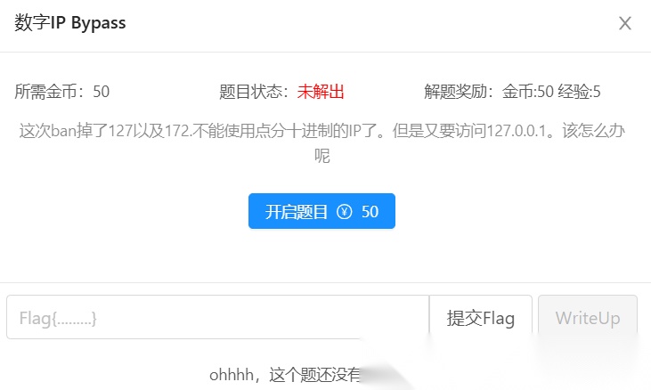Screen dimensions: 651x390
Task: Click the required coins value 50
Action: tap(101, 92)
